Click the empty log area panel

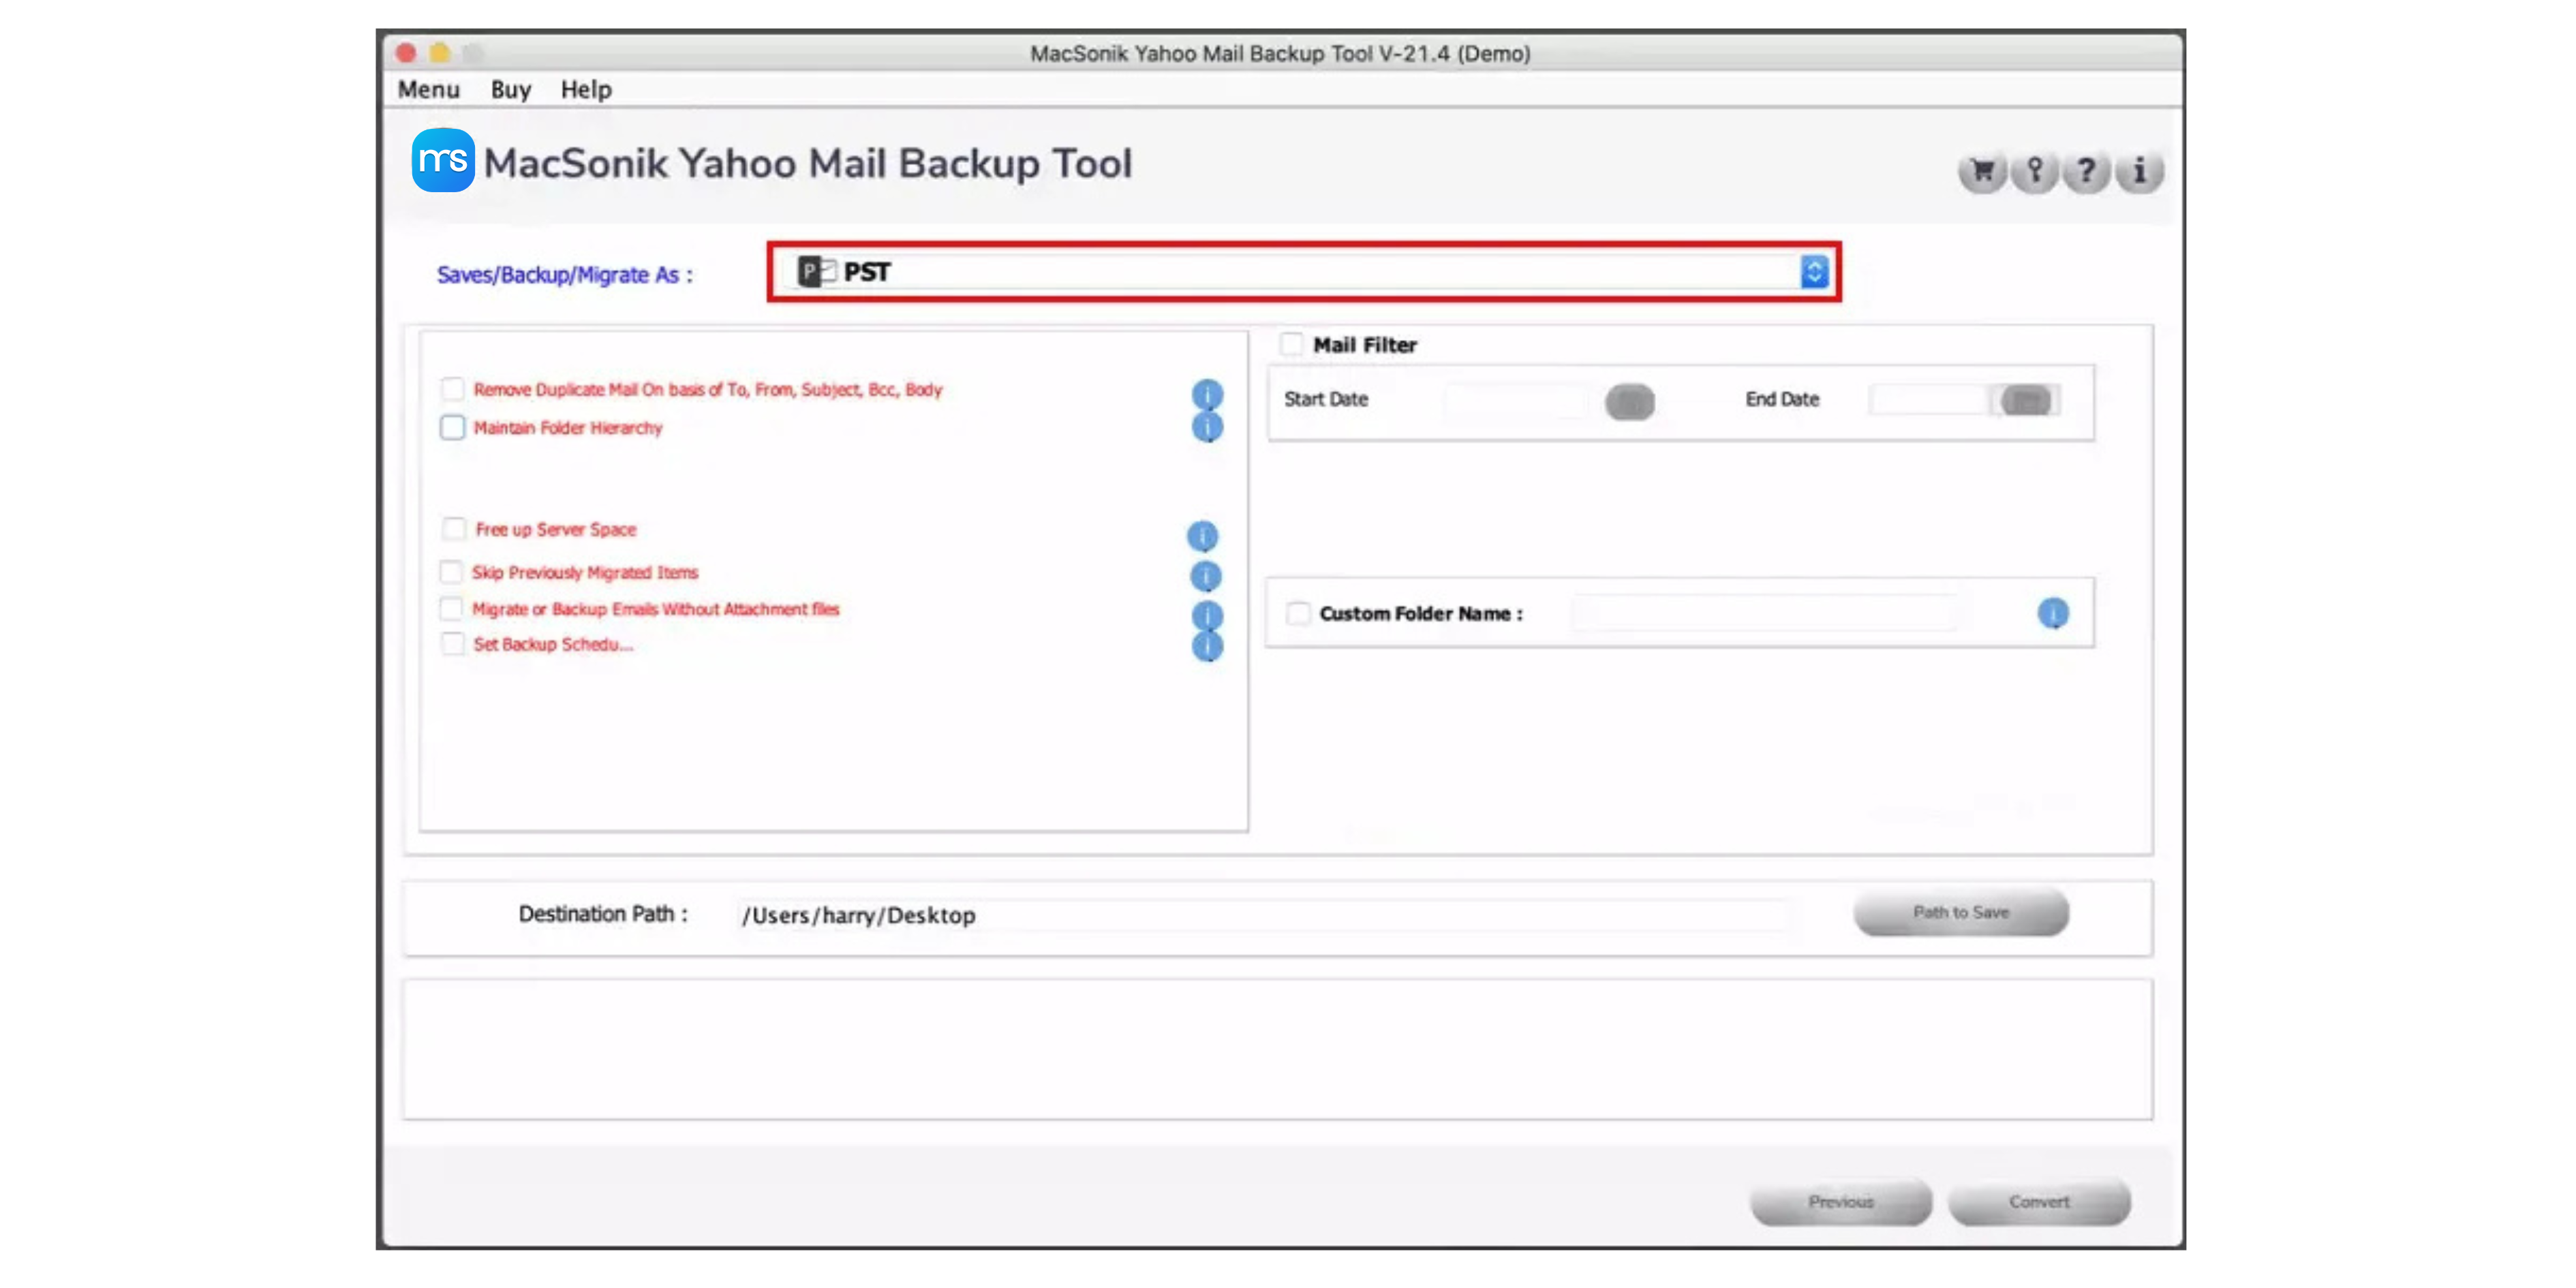pyautogui.click(x=1277, y=1049)
